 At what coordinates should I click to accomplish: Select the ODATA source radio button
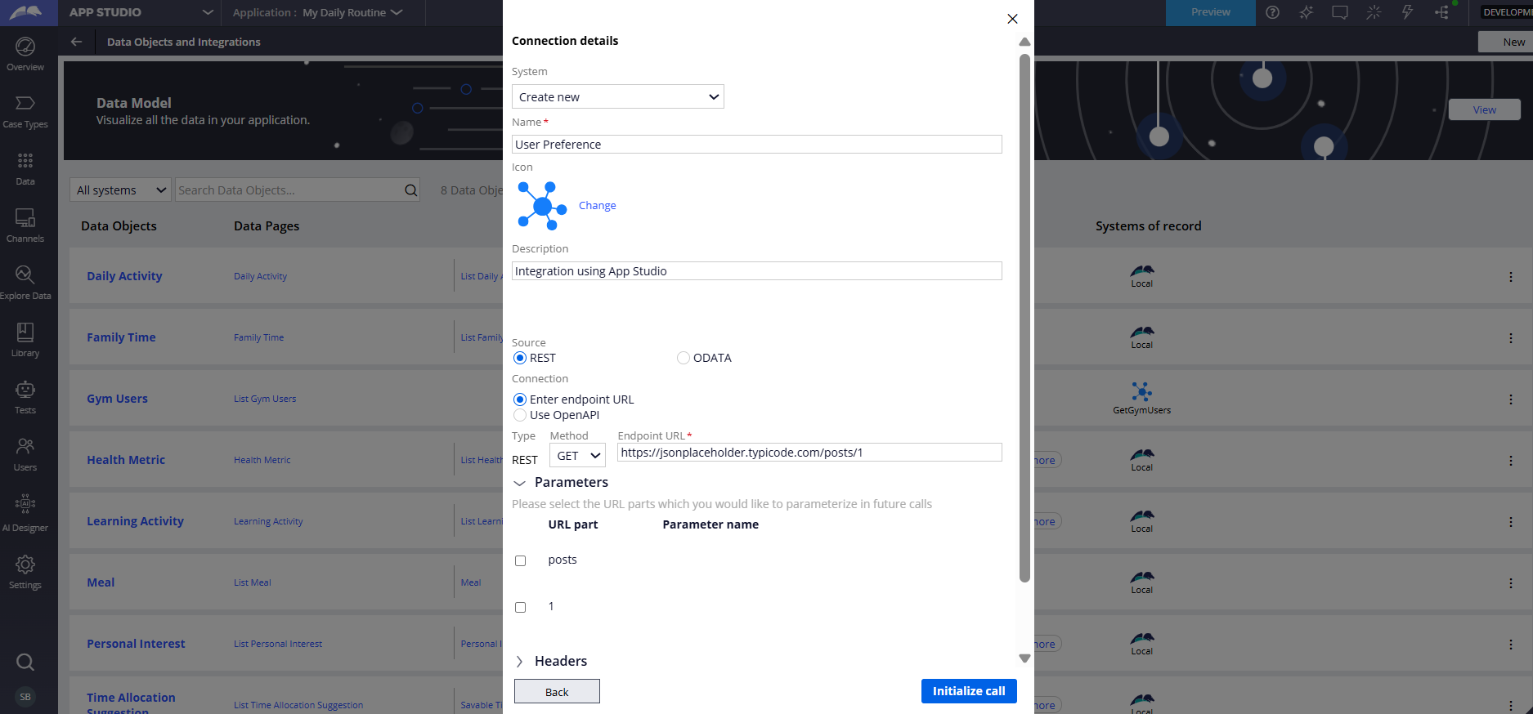[684, 358]
